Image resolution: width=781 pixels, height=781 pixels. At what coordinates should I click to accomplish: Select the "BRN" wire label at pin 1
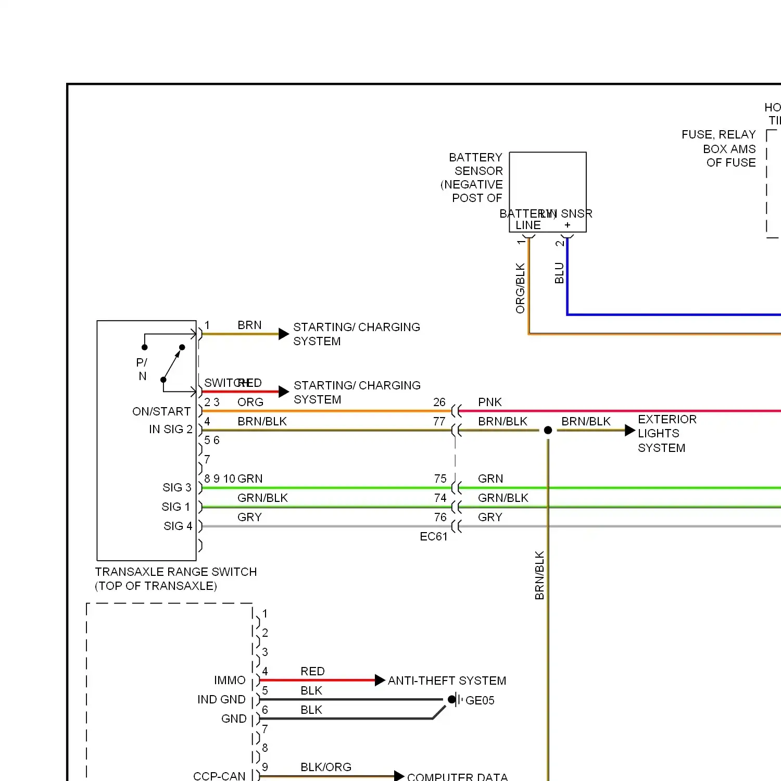249,325
